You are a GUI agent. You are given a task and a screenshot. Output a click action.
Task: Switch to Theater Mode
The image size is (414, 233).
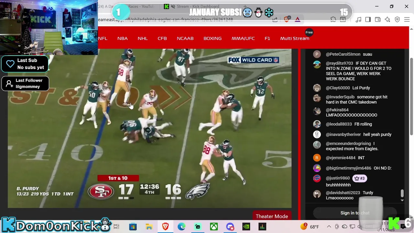272,216
